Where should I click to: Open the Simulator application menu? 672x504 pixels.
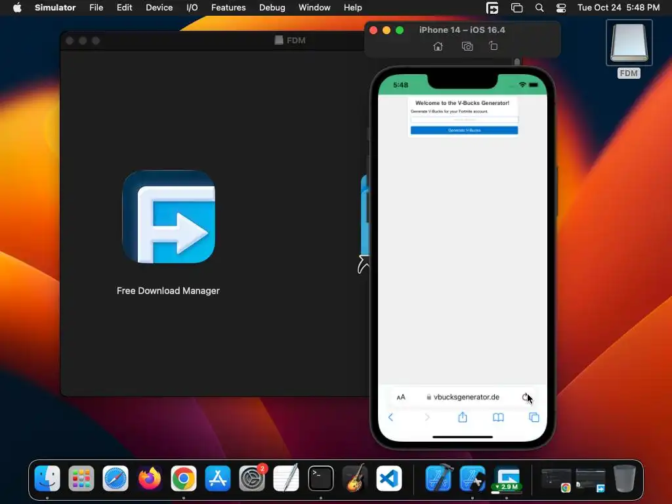pyautogui.click(x=55, y=8)
